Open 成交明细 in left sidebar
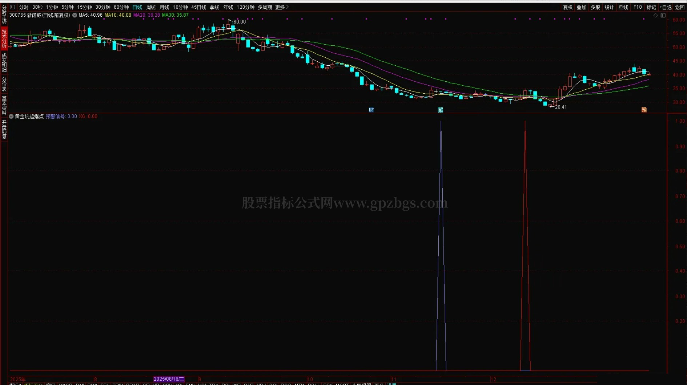Image resolution: width=687 pixels, height=385 pixels. click(x=4, y=62)
